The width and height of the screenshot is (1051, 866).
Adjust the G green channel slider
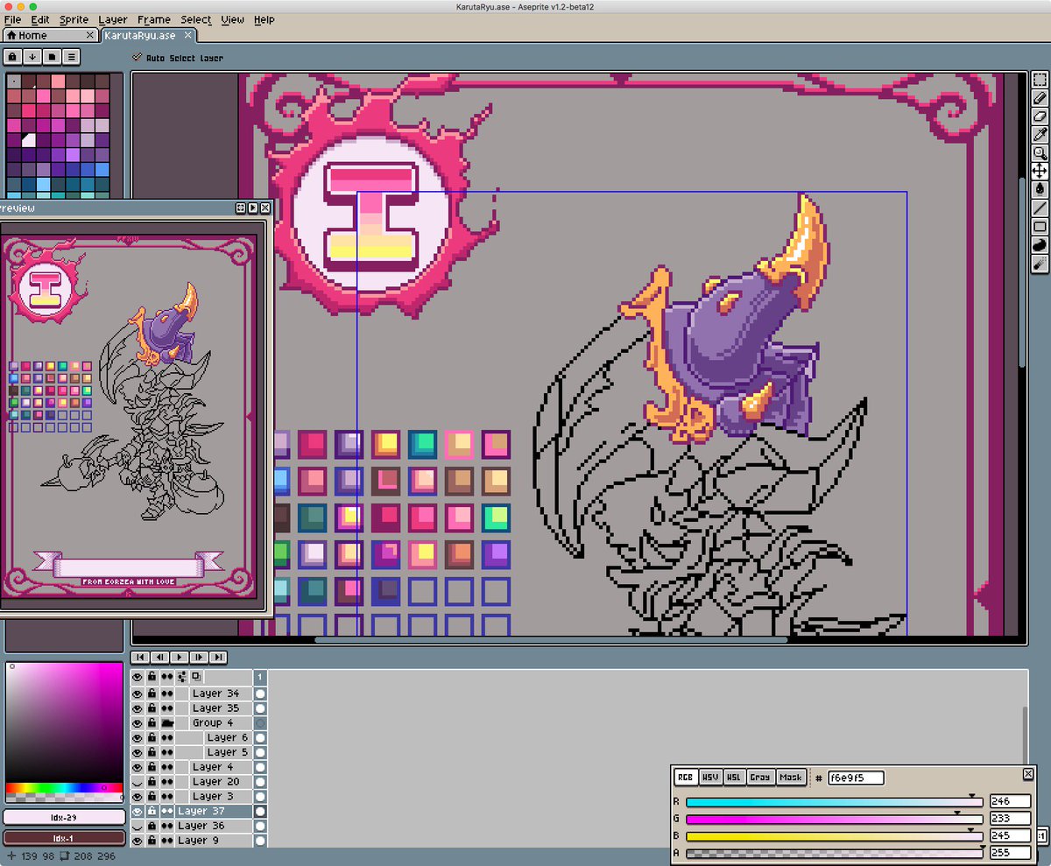[x=835, y=819]
